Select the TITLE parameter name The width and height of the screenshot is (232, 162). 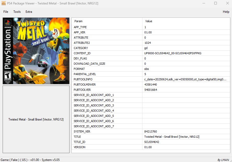(x=77, y=137)
